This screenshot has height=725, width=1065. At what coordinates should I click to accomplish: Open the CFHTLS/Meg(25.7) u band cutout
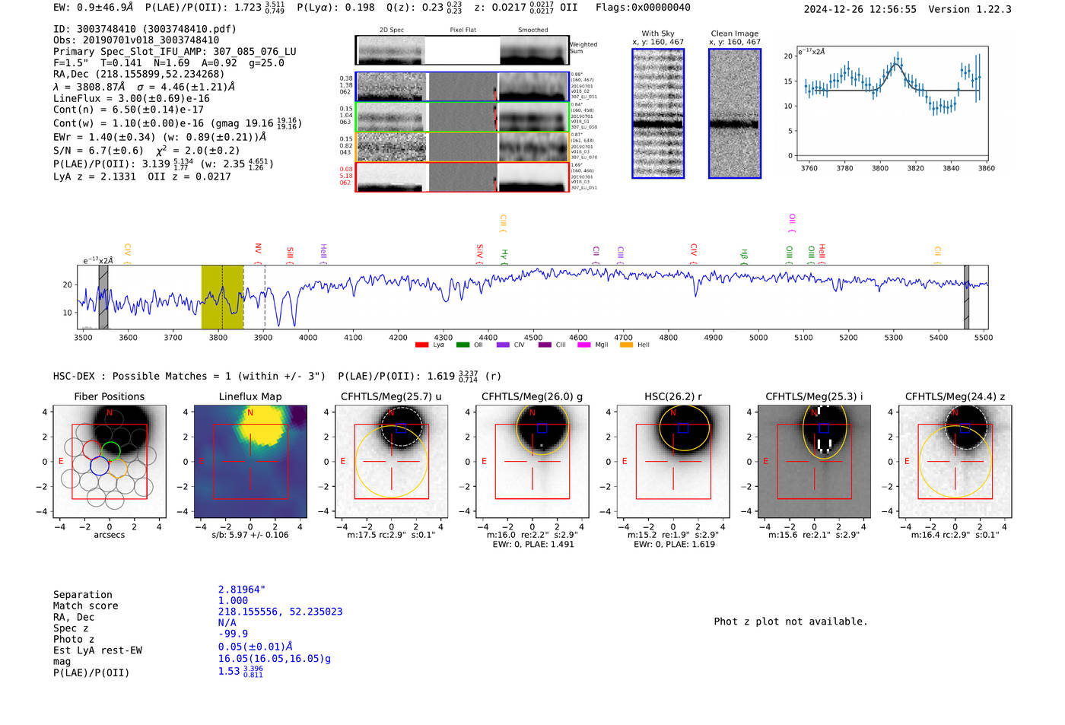391,461
